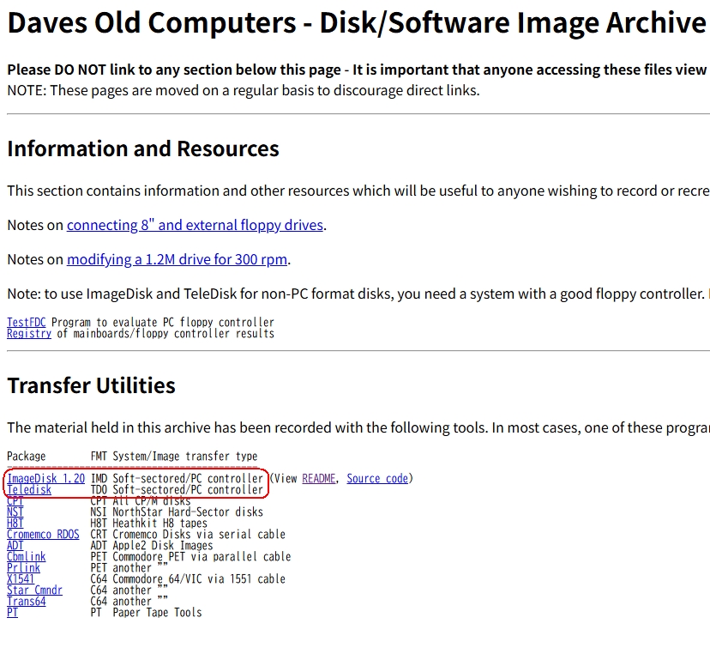Click the 'Please DO NOT link' bold warning

(358, 70)
